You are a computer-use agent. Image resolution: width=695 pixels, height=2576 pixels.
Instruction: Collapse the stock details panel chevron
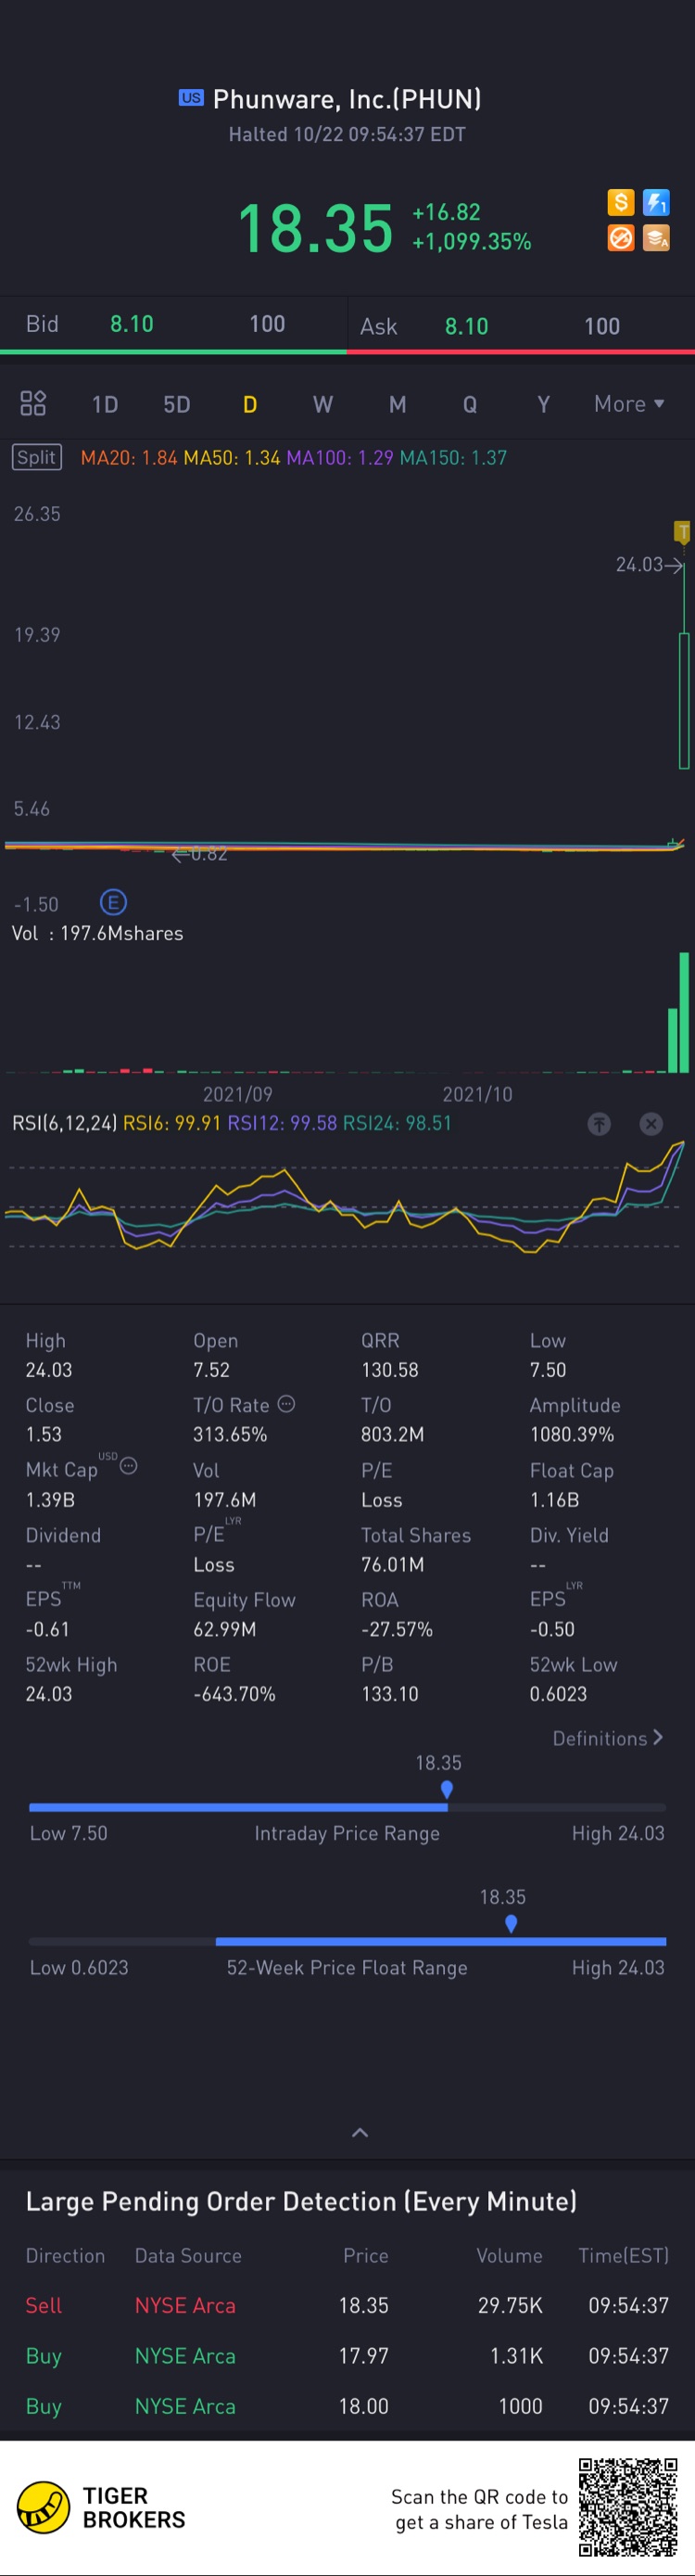tap(360, 2132)
